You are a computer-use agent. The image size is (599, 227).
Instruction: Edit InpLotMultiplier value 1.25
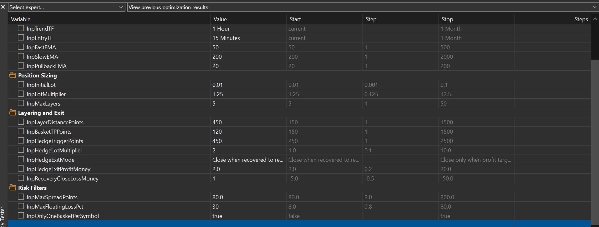[249, 94]
